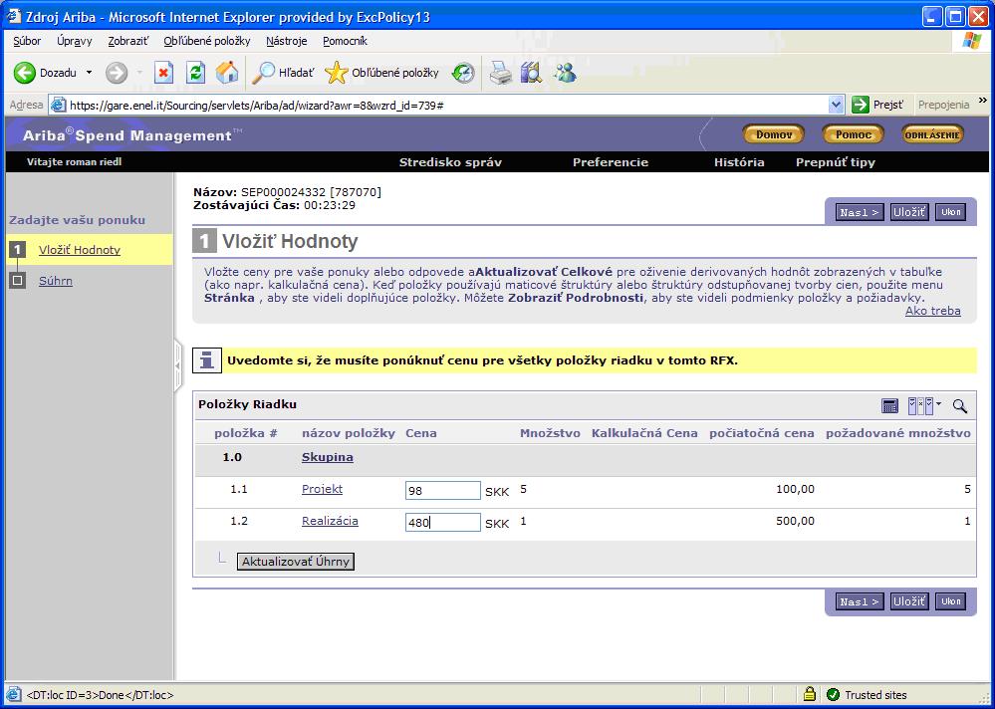
Task: Open the Back button history dropdown arrow
Action: pos(89,73)
